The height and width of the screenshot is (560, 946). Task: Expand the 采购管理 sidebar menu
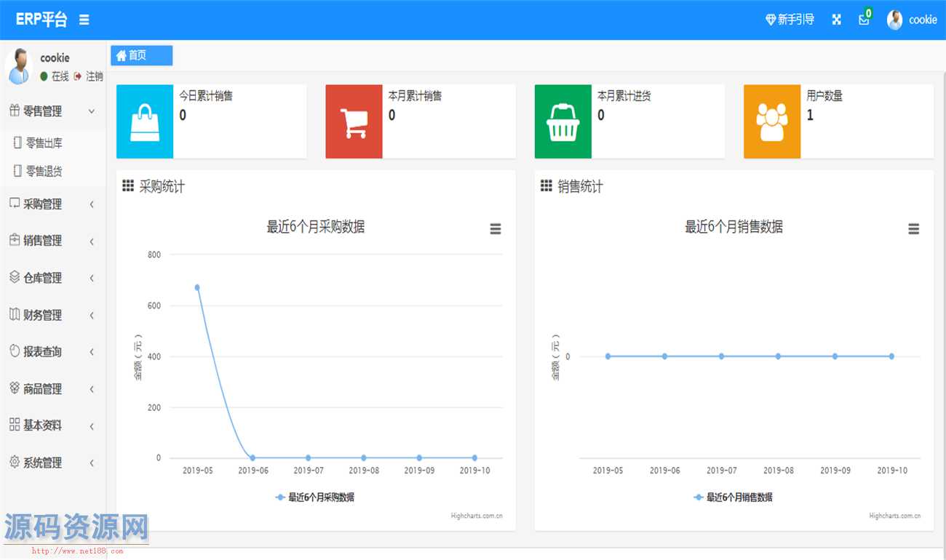tap(52, 204)
